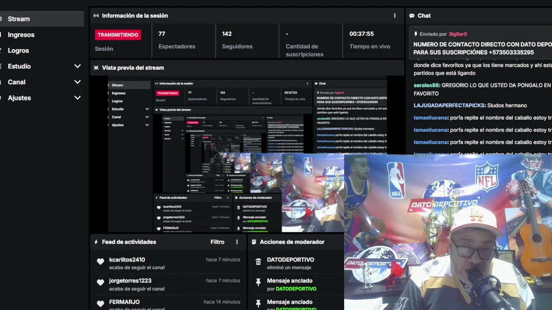Click trash icon beside DATODEPORTIVO eliminó un mensaje

(258, 262)
